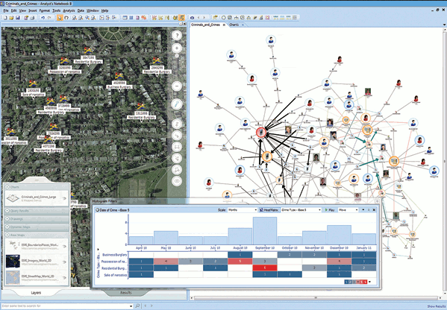Click the search text input field
This screenshot has height=310, width=447.
click(x=66, y=306)
